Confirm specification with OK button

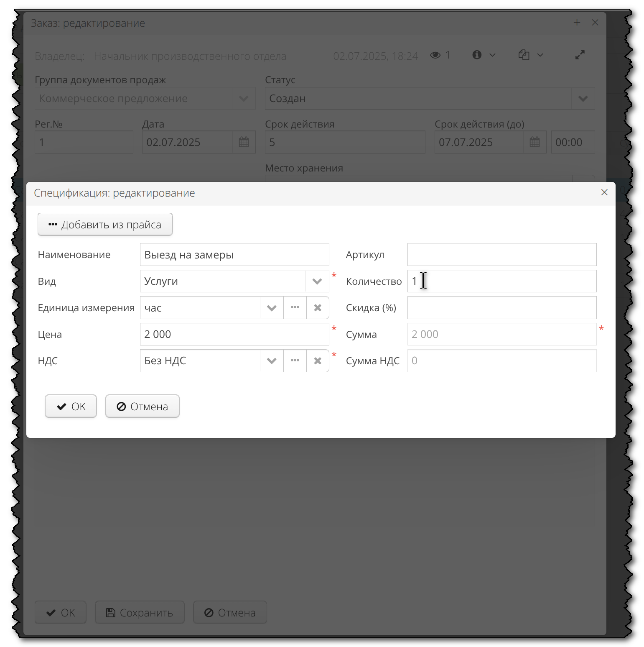pos(70,406)
